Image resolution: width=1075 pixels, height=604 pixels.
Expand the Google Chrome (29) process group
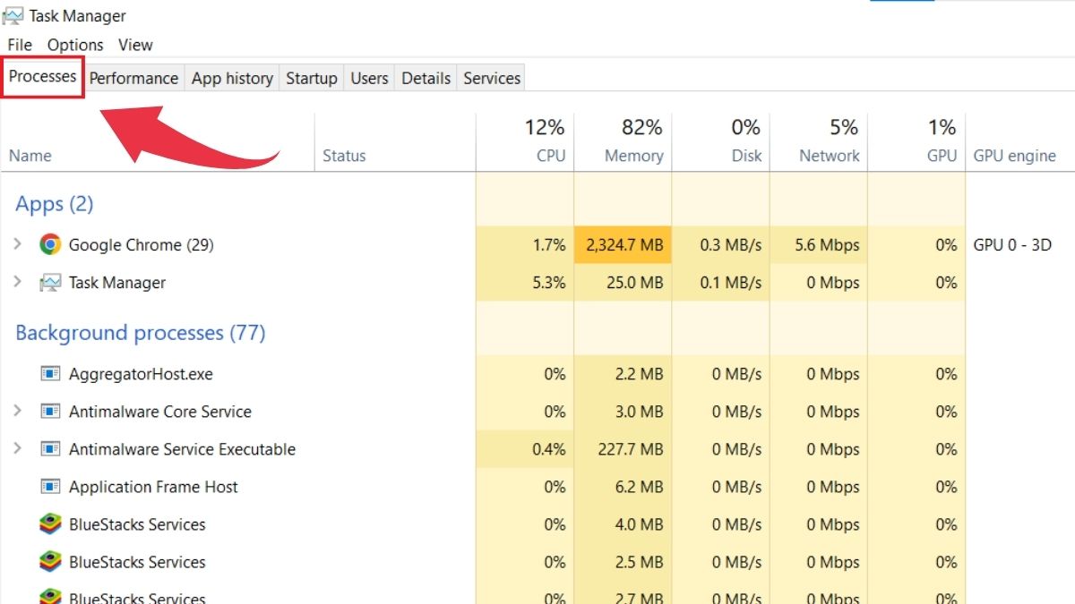click(x=17, y=244)
